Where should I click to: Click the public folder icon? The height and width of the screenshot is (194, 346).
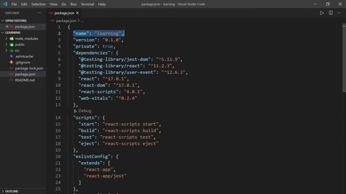(11, 44)
